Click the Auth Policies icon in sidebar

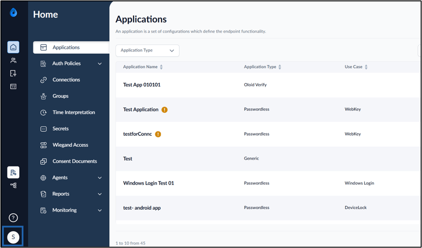pyautogui.click(x=43, y=64)
